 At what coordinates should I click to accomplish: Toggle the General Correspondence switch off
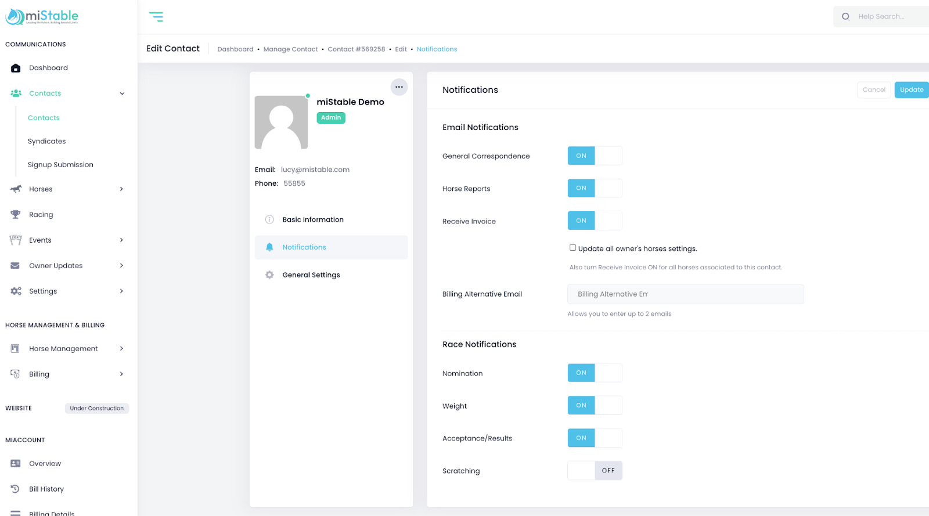click(595, 156)
